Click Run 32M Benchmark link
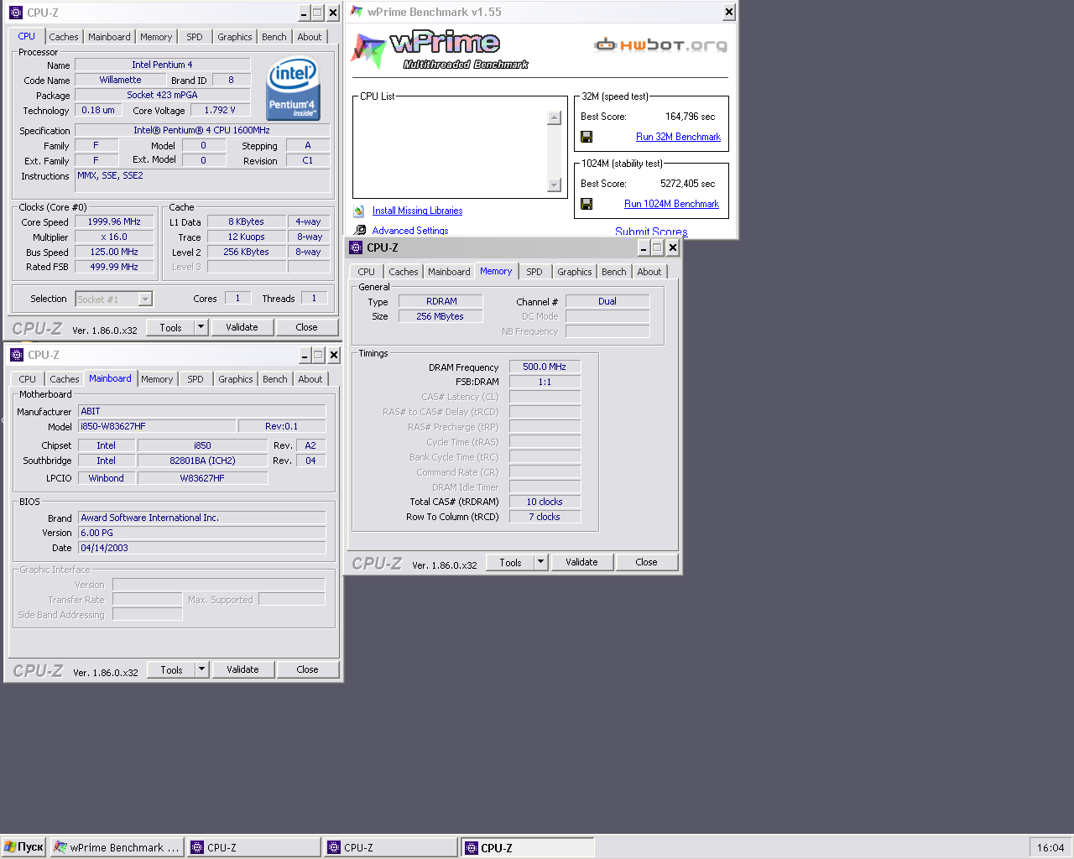This screenshot has height=859, width=1074. 678,137
